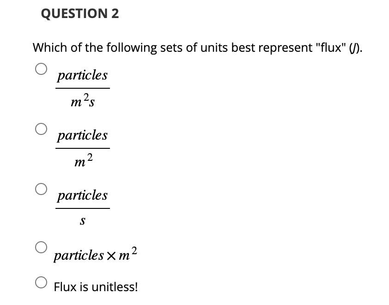Click the particles/m² fraction label
Screen dimensions: 389x305
click(x=82, y=147)
